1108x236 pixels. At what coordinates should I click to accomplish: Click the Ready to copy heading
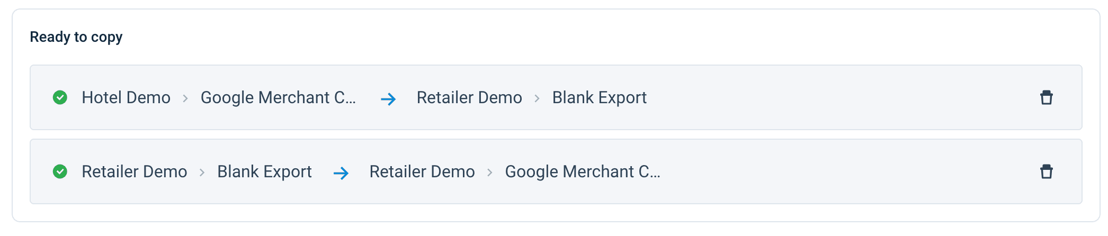(x=76, y=37)
